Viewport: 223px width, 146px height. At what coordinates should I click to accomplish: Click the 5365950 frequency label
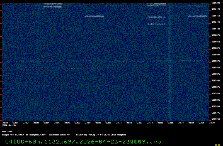pos(216,68)
